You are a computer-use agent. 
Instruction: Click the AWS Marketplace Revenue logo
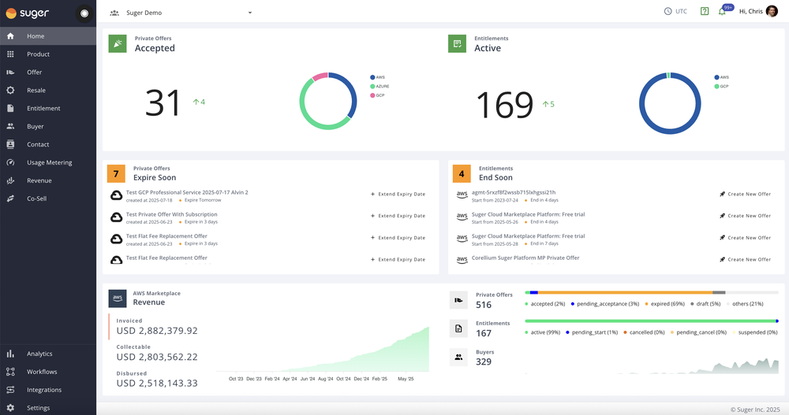tap(118, 298)
